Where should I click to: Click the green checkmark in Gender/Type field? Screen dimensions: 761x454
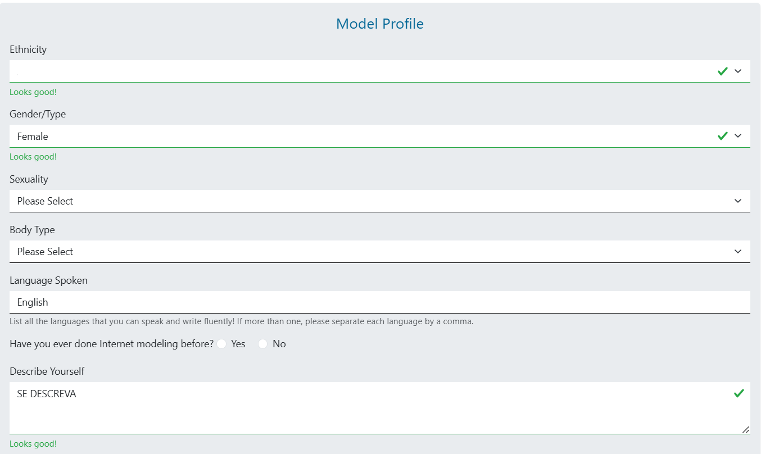(x=723, y=136)
